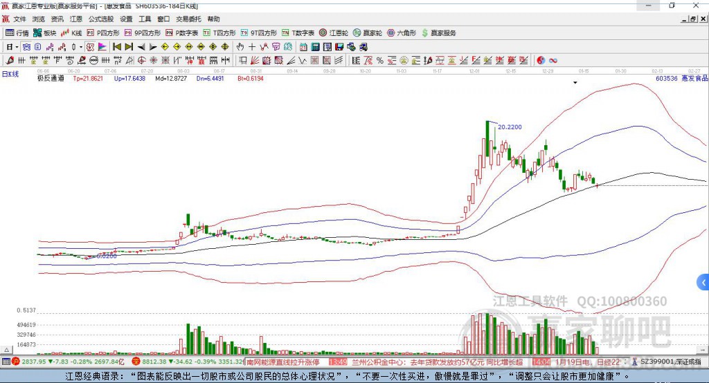709x383 pixels.
Task: Click the save disk icon
Action: click(339, 47)
